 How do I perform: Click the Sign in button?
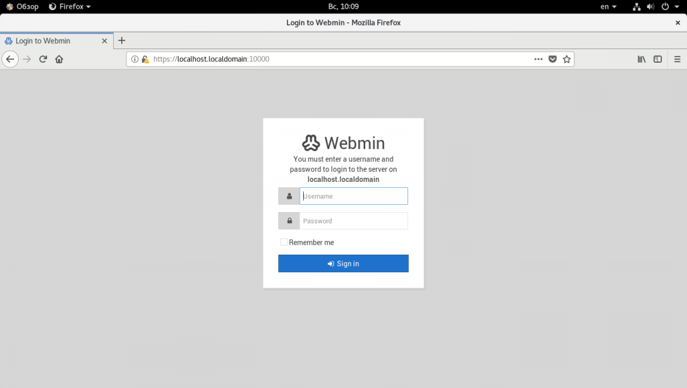(343, 263)
